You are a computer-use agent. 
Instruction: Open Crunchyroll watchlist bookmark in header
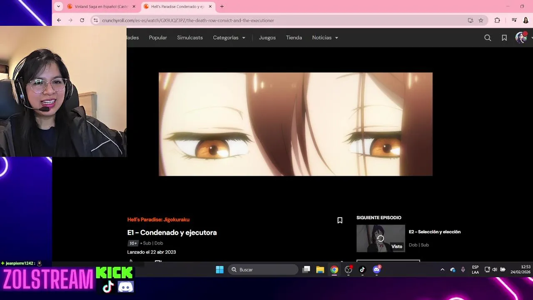click(x=504, y=38)
